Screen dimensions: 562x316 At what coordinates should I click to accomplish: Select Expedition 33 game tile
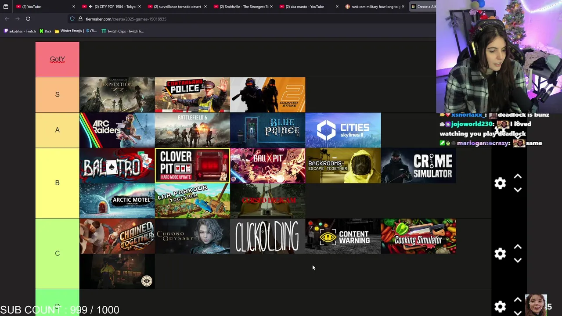point(117,95)
